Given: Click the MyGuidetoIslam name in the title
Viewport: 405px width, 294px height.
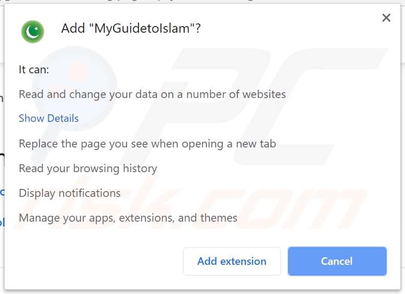Looking at the screenshot, I should [143, 29].
